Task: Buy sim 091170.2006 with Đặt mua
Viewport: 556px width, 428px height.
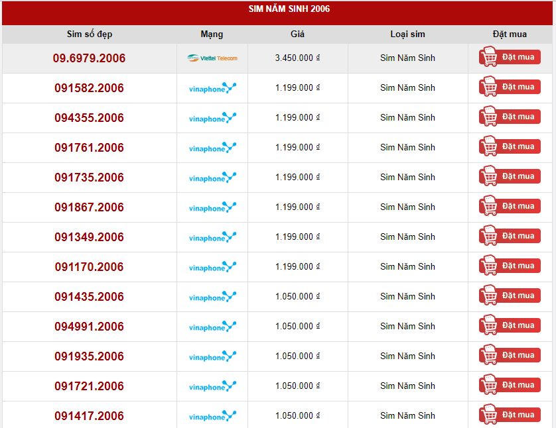Action: tap(510, 266)
